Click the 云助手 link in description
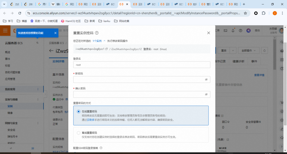This screenshot has height=154, width=287. (90, 120)
